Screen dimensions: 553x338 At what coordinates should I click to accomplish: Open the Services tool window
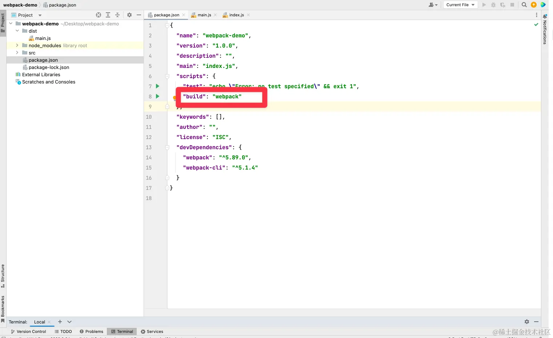[152, 331]
